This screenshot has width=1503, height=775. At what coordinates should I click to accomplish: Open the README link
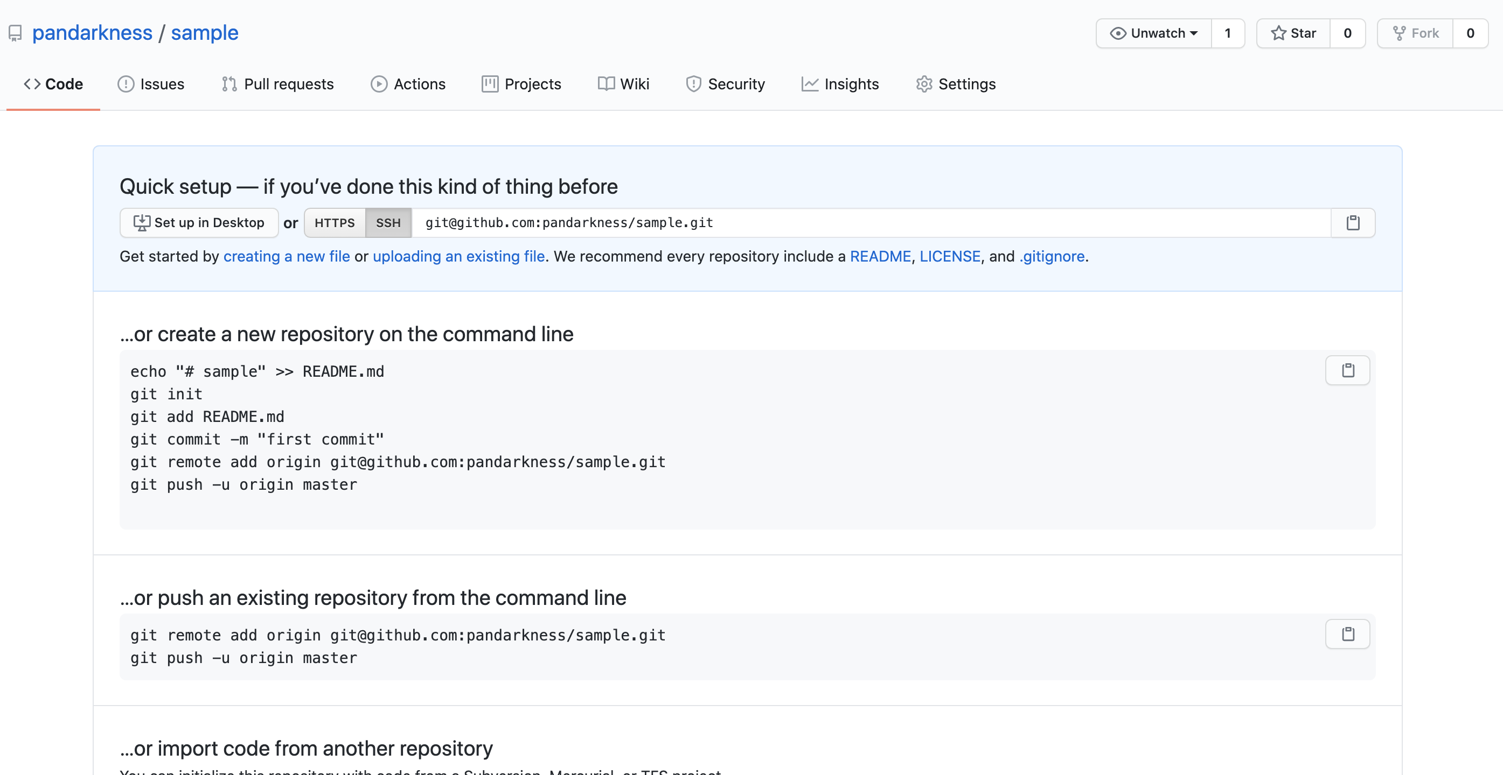coord(880,256)
